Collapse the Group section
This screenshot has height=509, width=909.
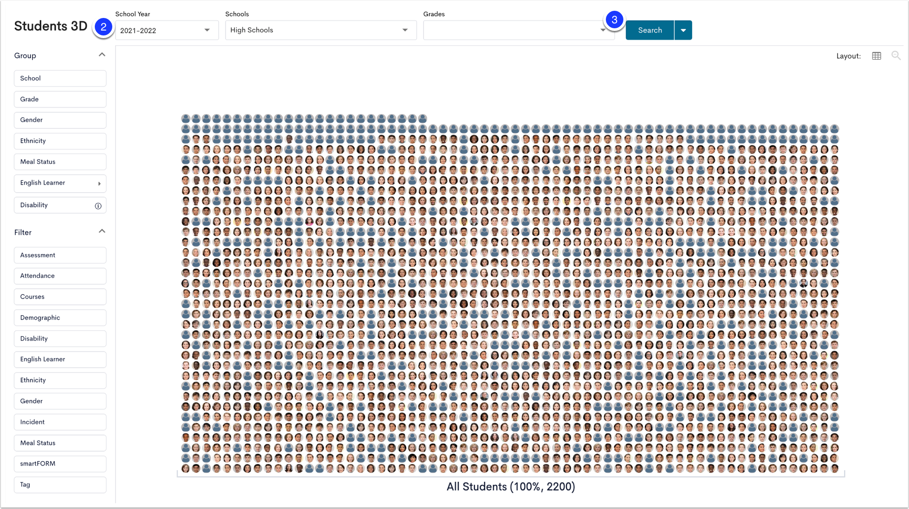click(x=102, y=55)
